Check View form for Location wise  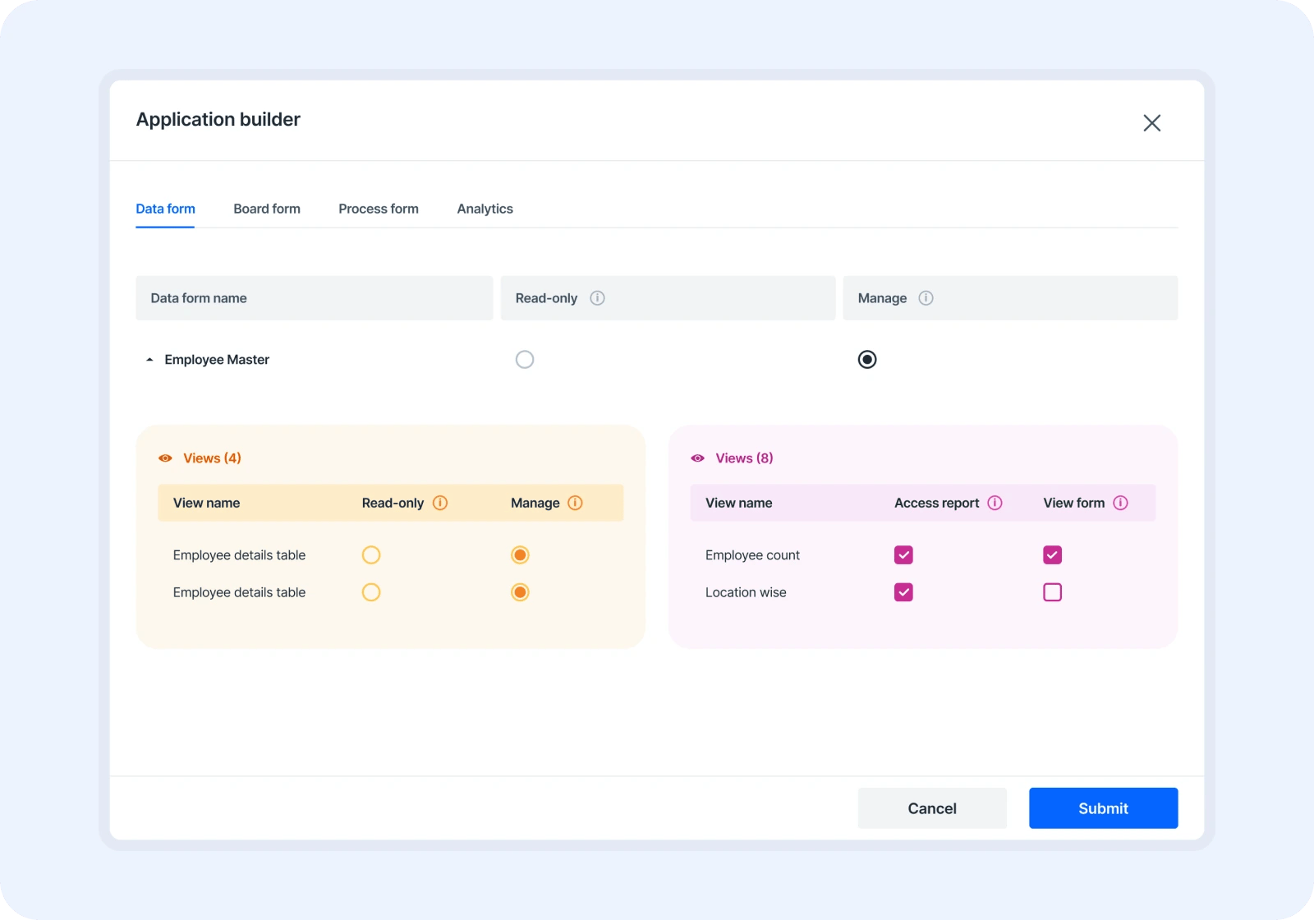point(1052,592)
